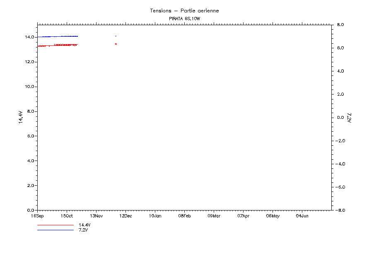
Task: Click the chart title 'Tensions – Partie aerienne'
Action: click(184, 11)
